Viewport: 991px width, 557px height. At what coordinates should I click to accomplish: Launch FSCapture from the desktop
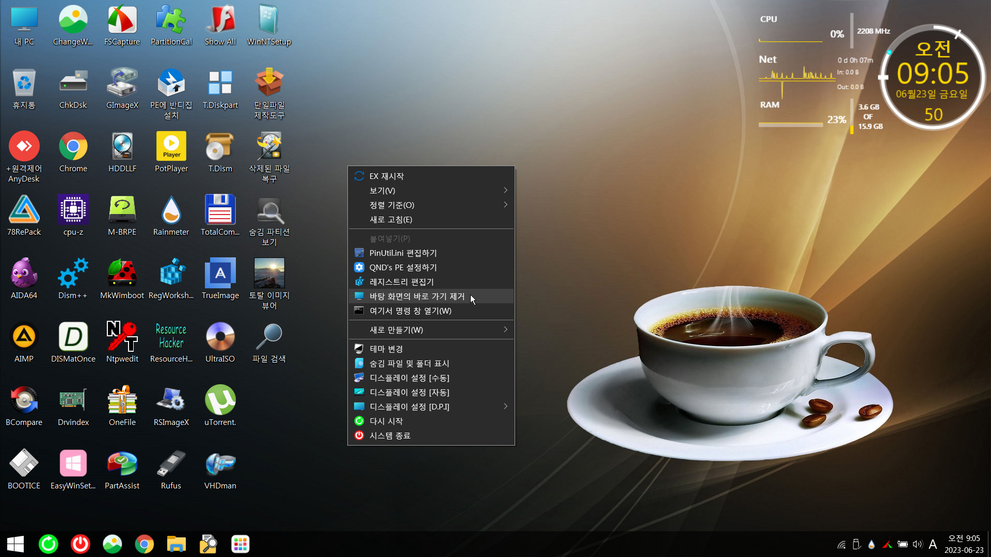(x=122, y=26)
